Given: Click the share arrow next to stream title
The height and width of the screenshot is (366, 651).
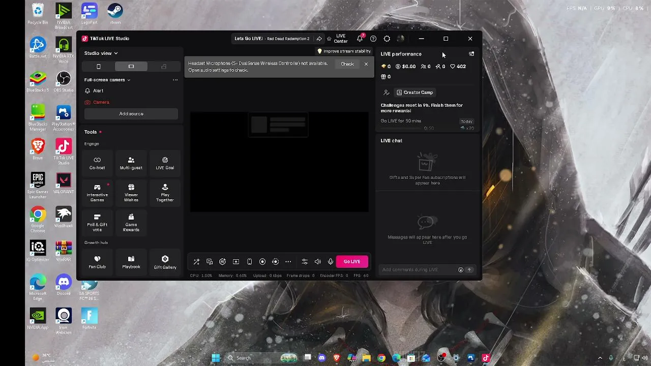Looking at the screenshot, I should click(x=319, y=39).
